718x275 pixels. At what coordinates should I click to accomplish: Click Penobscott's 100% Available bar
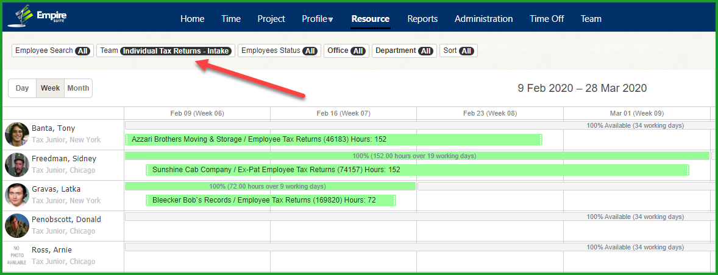419,217
